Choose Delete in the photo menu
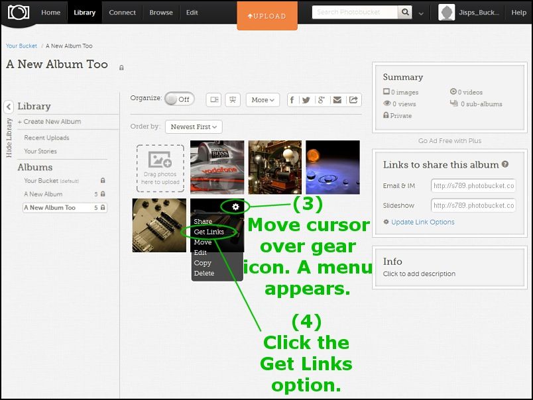Image resolution: width=533 pixels, height=400 pixels. [x=204, y=273]
